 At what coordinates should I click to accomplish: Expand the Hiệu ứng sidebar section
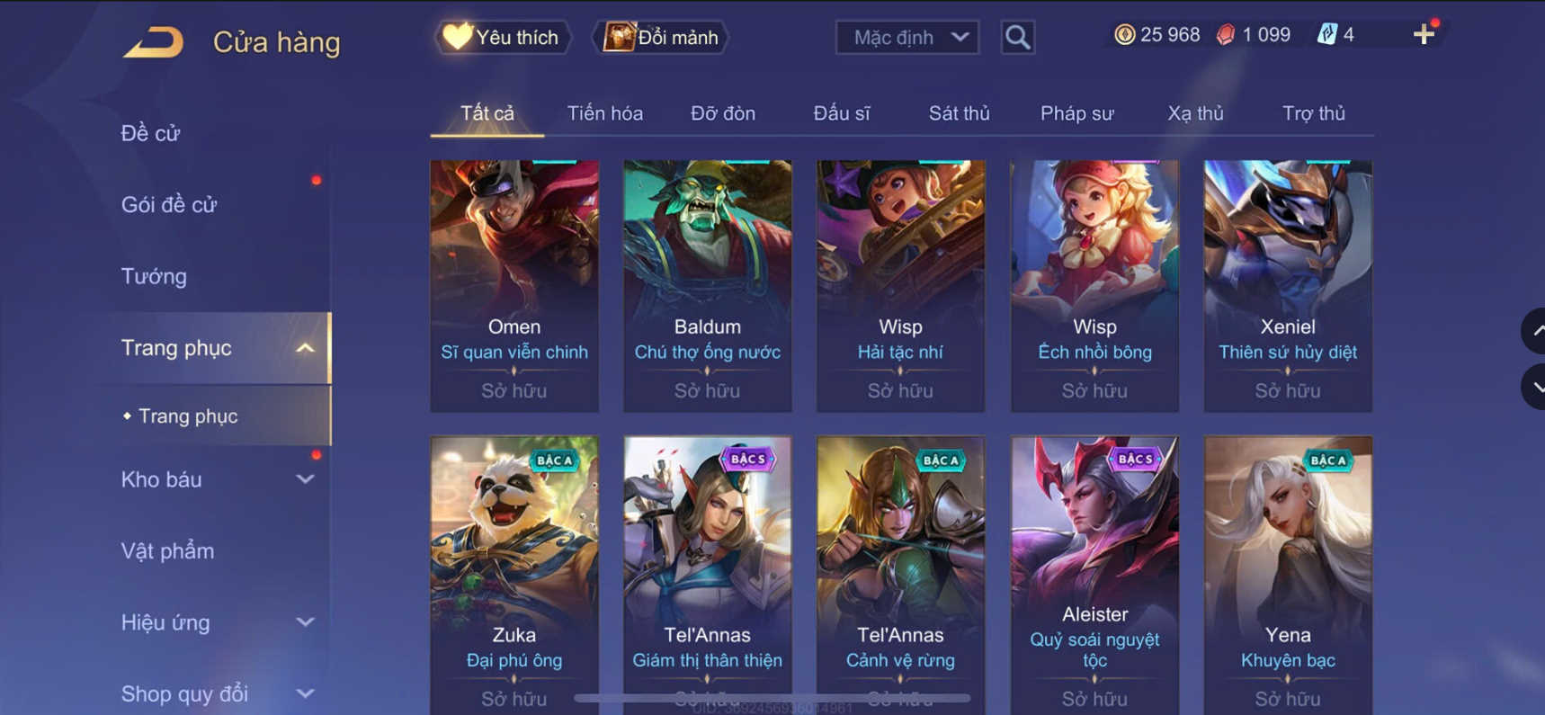coord(306,622)
